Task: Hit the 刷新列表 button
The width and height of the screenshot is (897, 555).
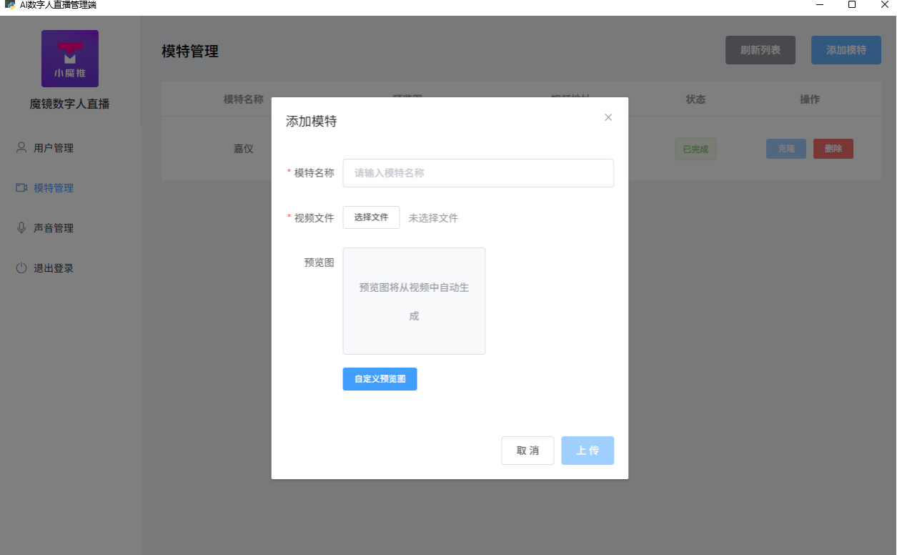Action: click(x=760, y=50)
